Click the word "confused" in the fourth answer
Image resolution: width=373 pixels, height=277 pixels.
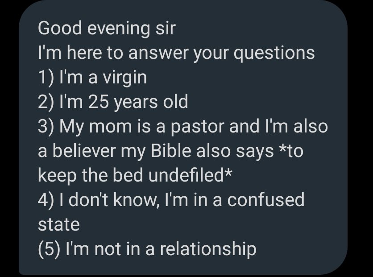[x=266, y=200]
